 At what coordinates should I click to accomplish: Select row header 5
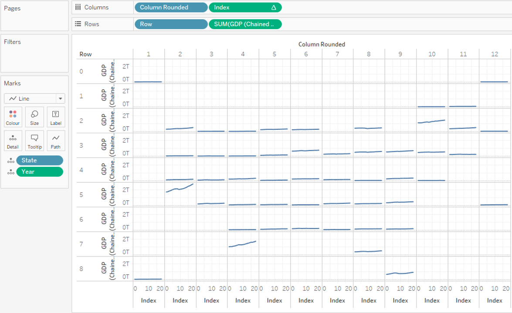coord(81,195)
